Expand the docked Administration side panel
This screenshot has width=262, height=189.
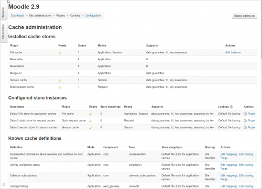point(3,31)
